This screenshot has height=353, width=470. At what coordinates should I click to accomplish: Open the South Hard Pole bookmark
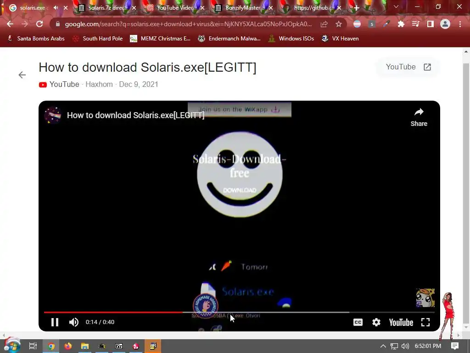97,39
